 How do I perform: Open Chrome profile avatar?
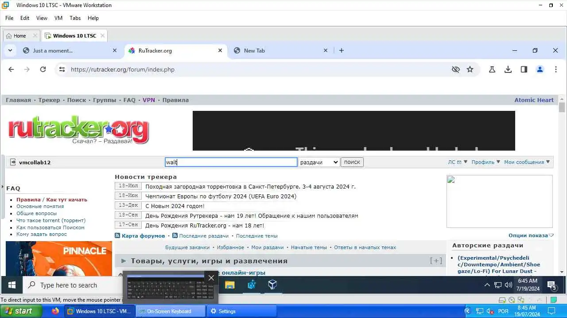tap(540, 69)
